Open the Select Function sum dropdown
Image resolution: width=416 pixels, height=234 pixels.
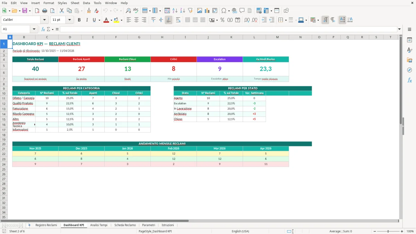pyautogui.click(x=52, y=29)
